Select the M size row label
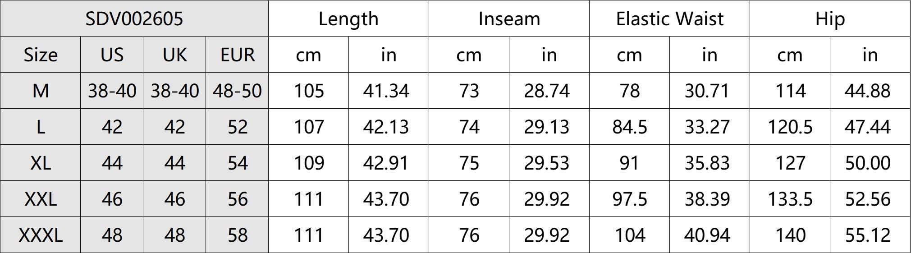The image size is (911, 253). tap(41, 91)
